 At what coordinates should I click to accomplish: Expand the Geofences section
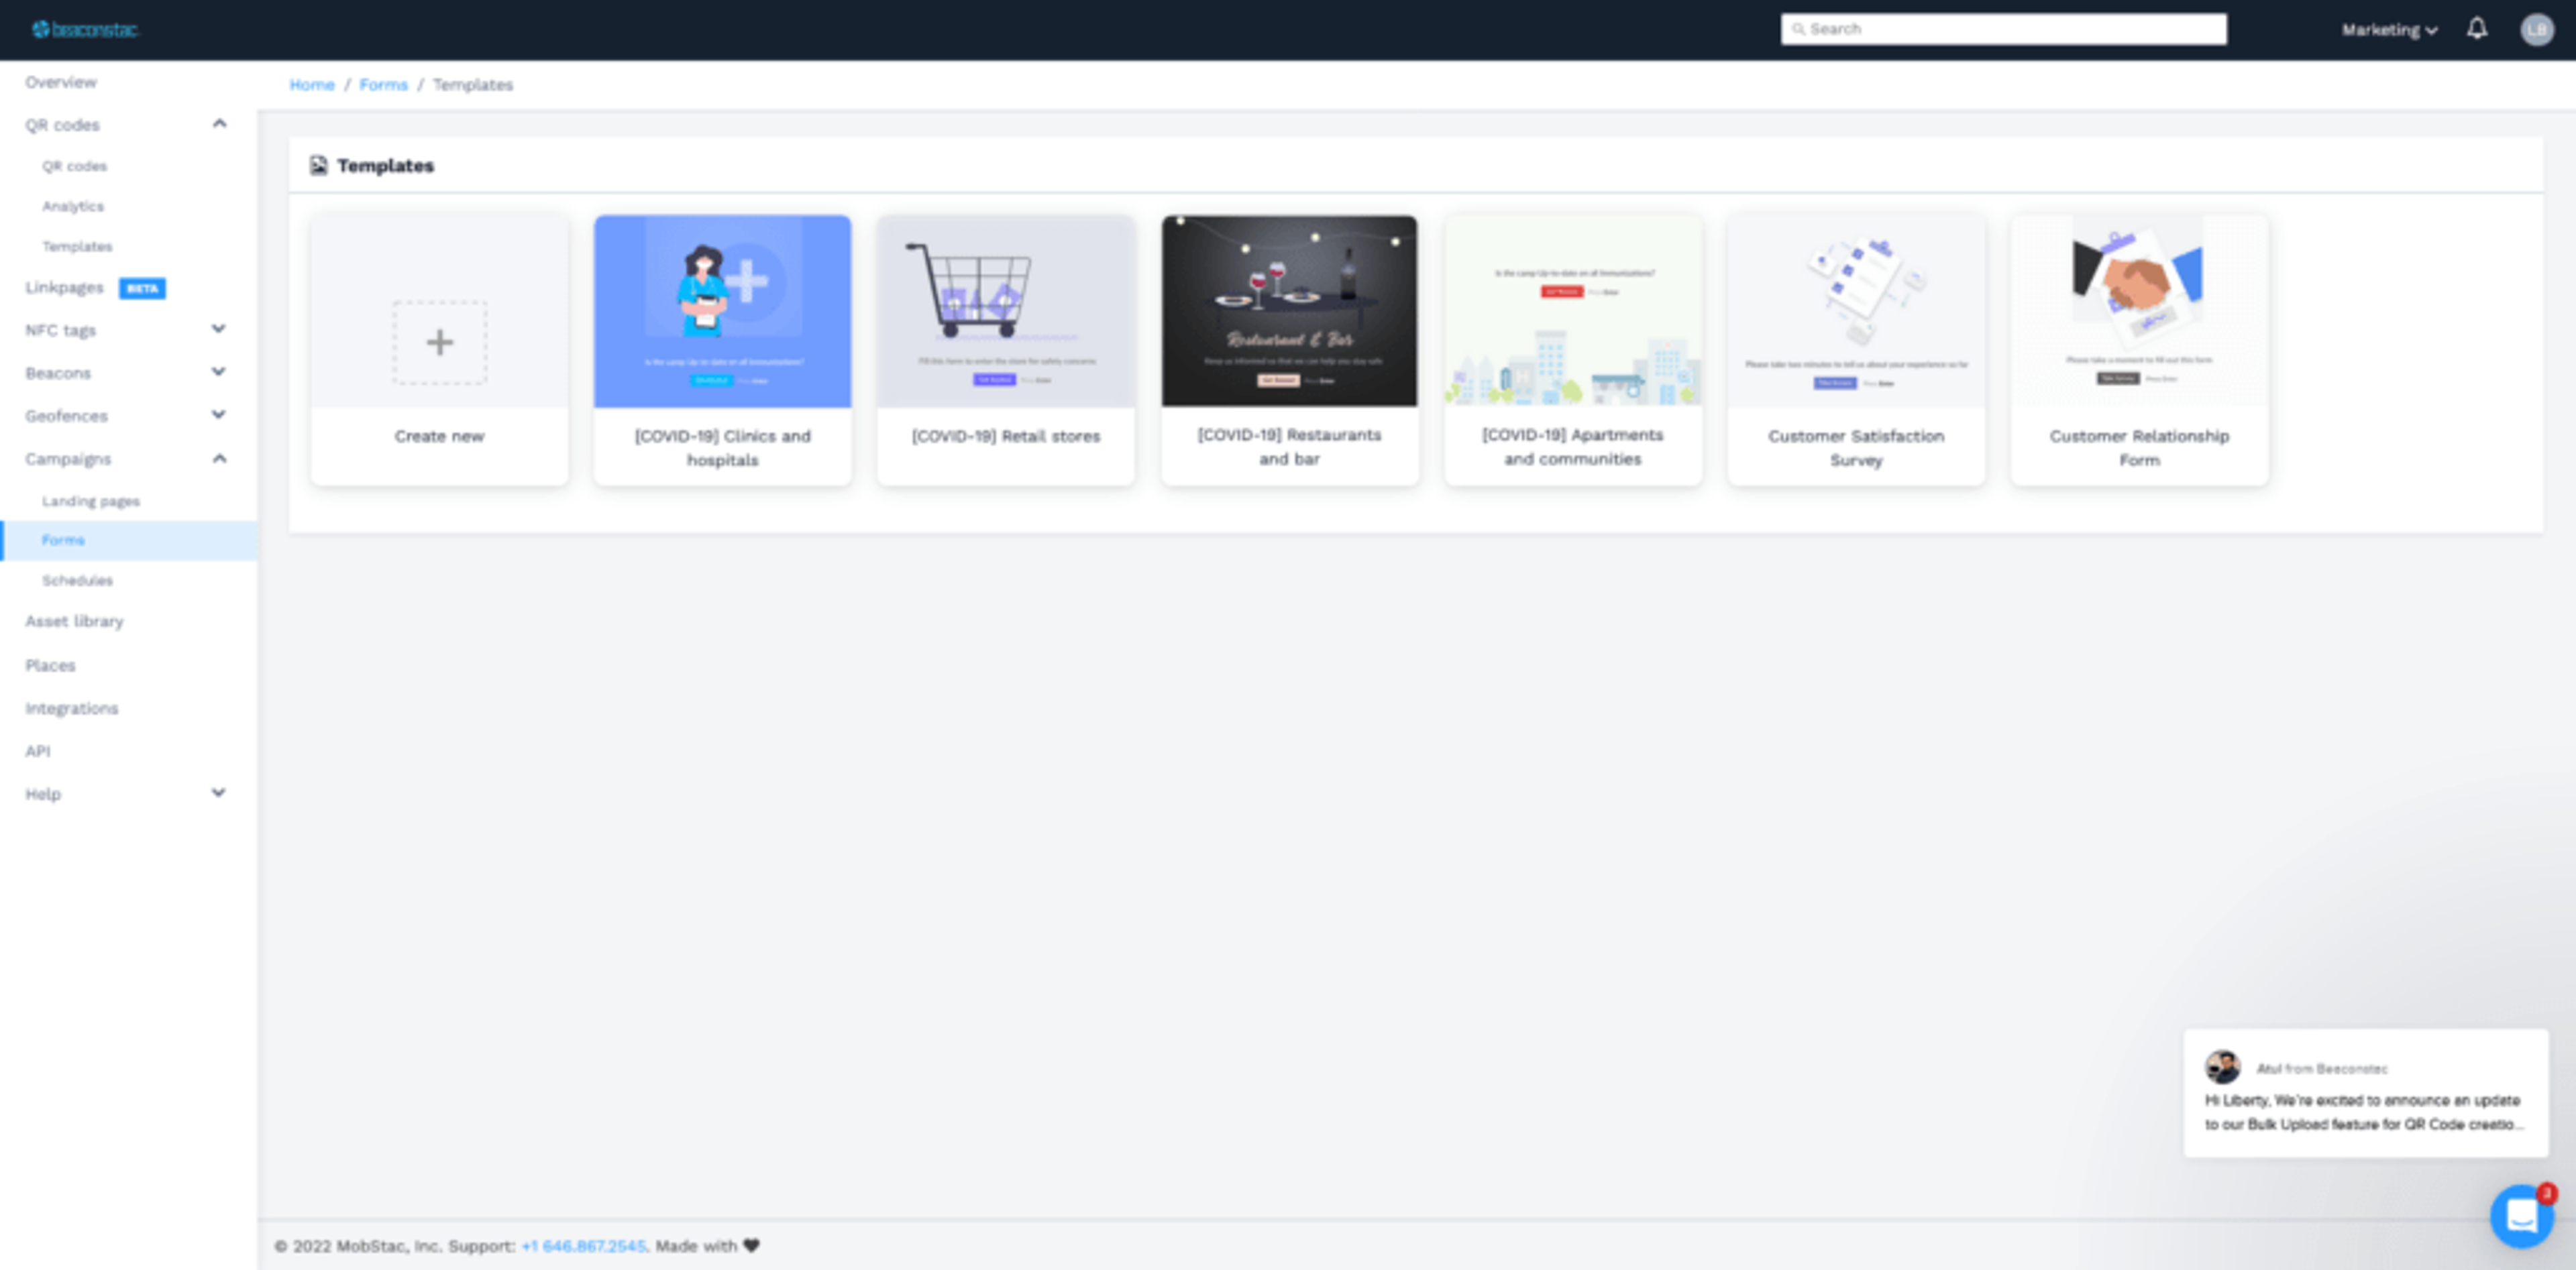[x=219, y=414]
